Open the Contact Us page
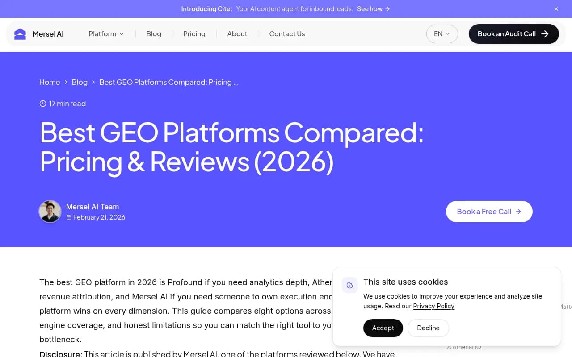The image size is (572, 357). point(287,33)
